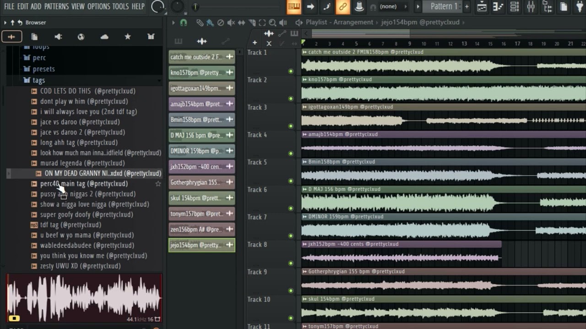Open the star favorites tab in Browser
The image size is (586, 329).
pyautogui.click(x=128, y=37)
